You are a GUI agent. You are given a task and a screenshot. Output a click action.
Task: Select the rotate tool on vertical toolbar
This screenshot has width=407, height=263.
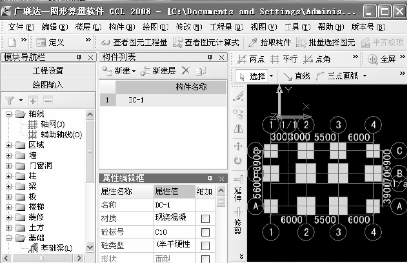point(238,161)
